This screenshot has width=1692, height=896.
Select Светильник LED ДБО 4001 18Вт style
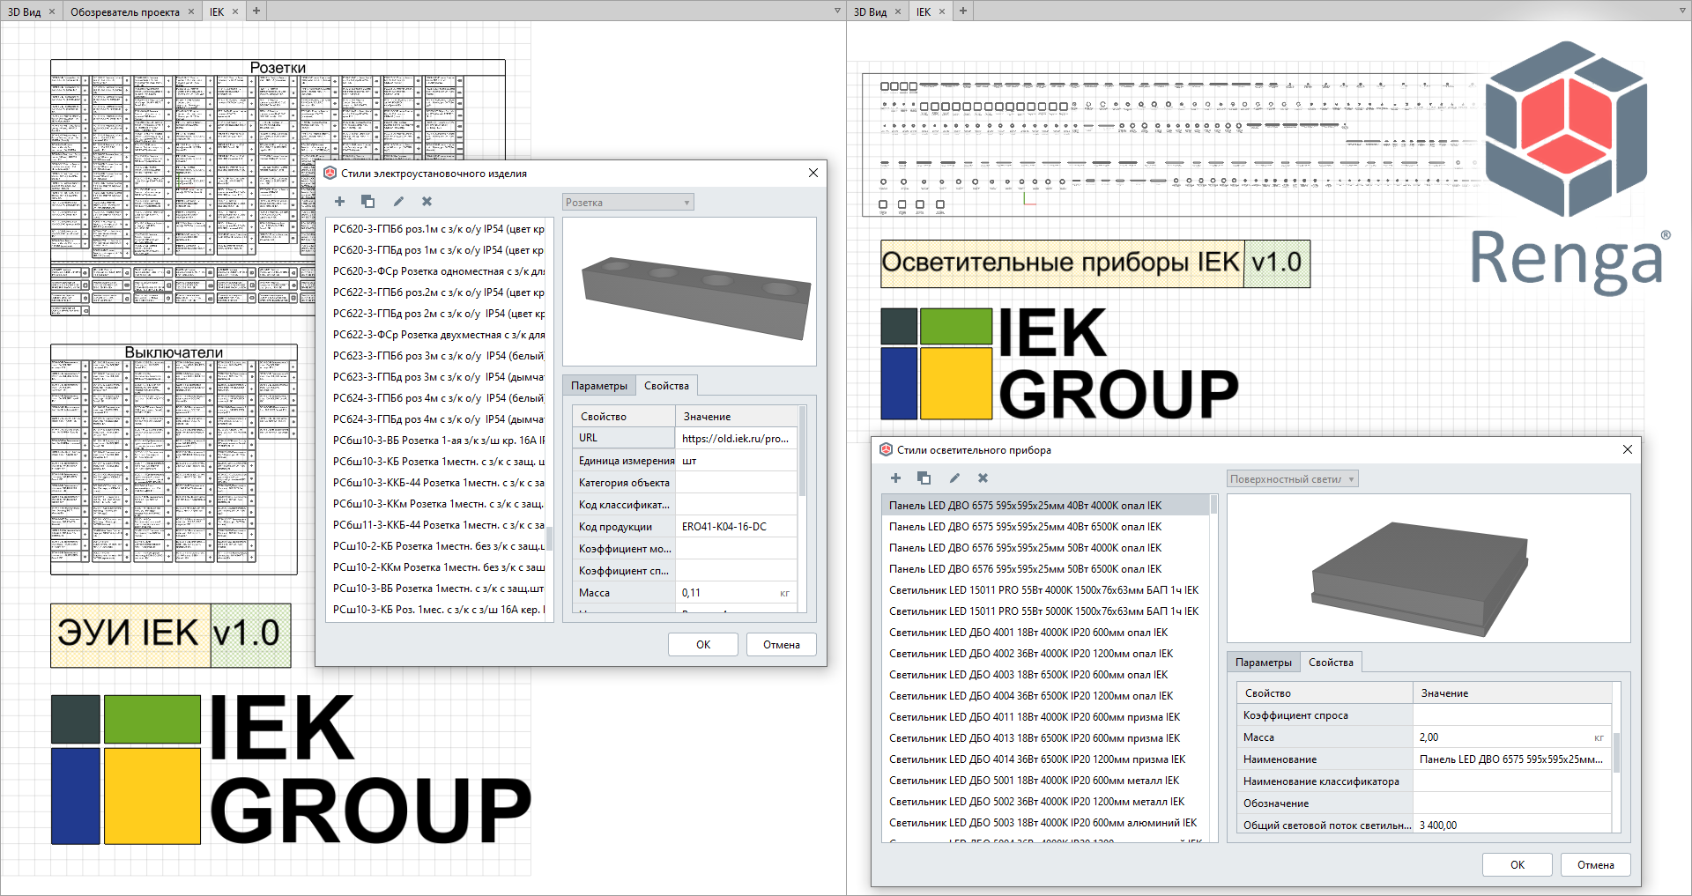1028,633
